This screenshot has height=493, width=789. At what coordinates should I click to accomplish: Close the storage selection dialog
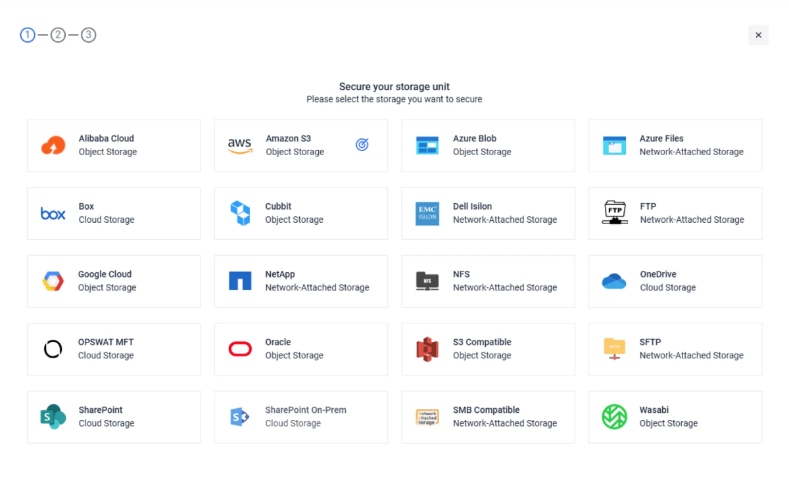coord(758,35)
